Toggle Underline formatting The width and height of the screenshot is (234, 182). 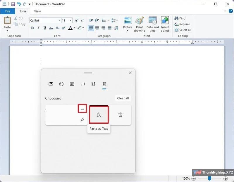click(x=45, y=28)
